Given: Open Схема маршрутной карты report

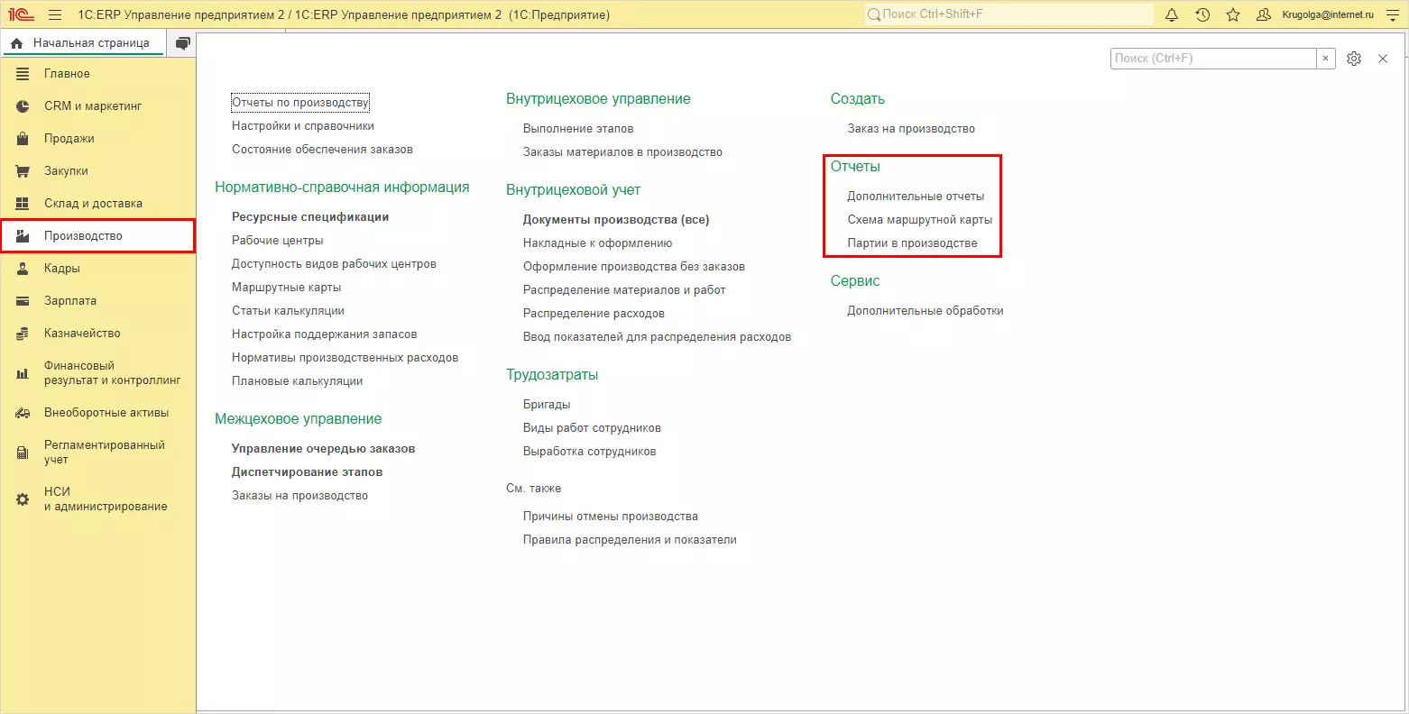Looking at the screenshot, I should (919, 220).
